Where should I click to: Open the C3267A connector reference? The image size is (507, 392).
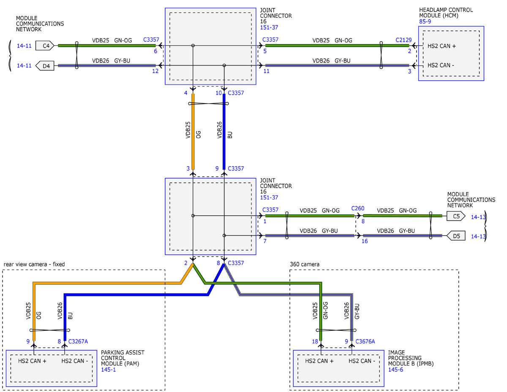click(78, 341)
